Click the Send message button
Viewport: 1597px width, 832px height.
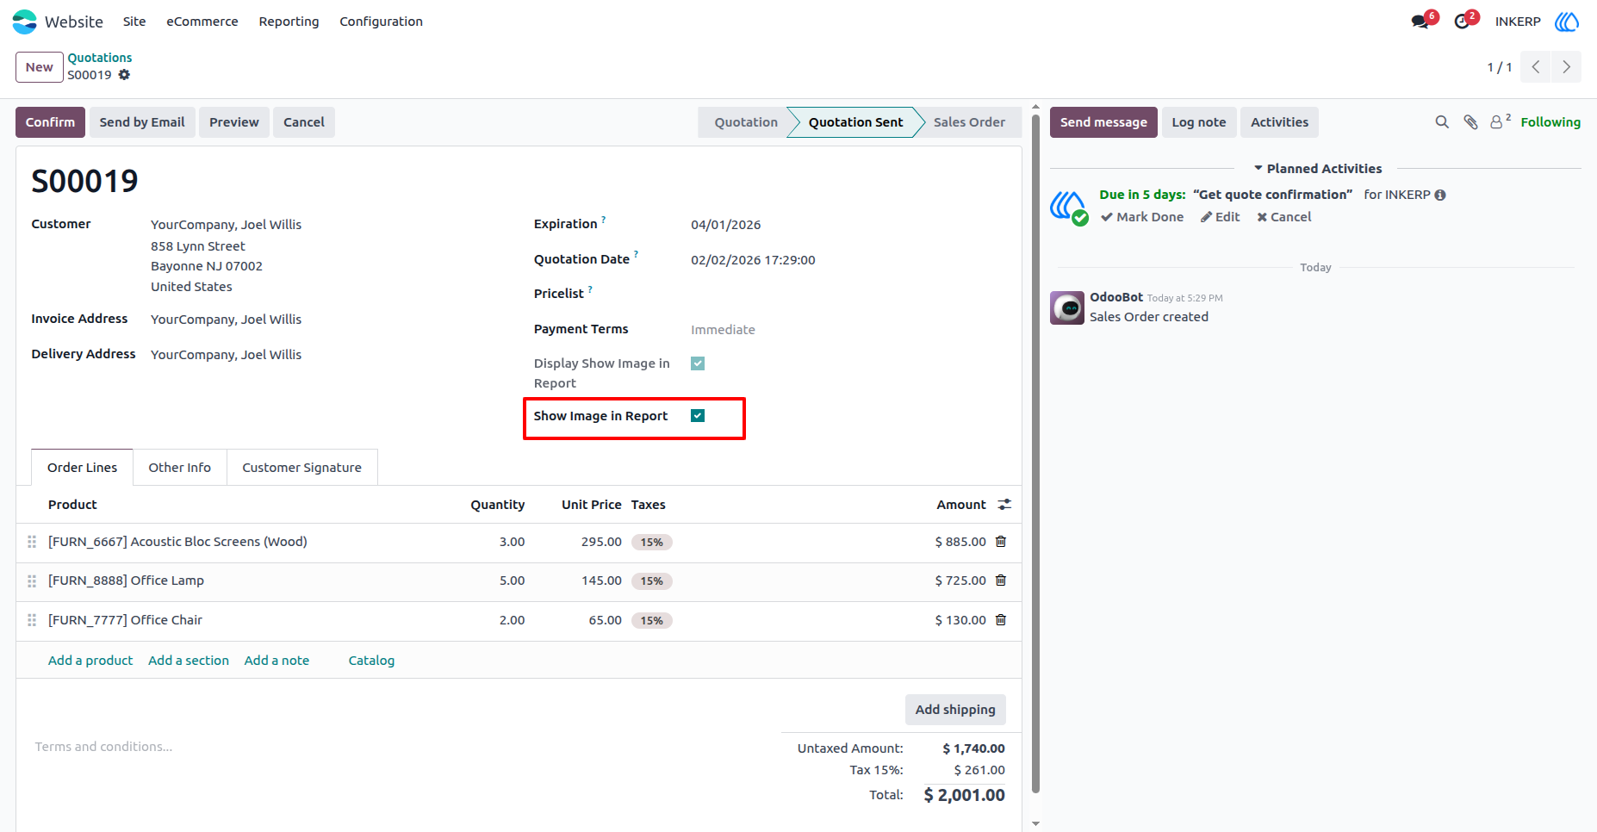1103,122
